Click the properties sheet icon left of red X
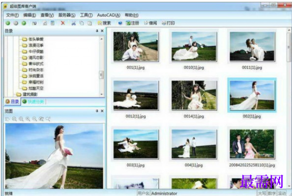This screenshot has height=196, width=292. (53, 23)
